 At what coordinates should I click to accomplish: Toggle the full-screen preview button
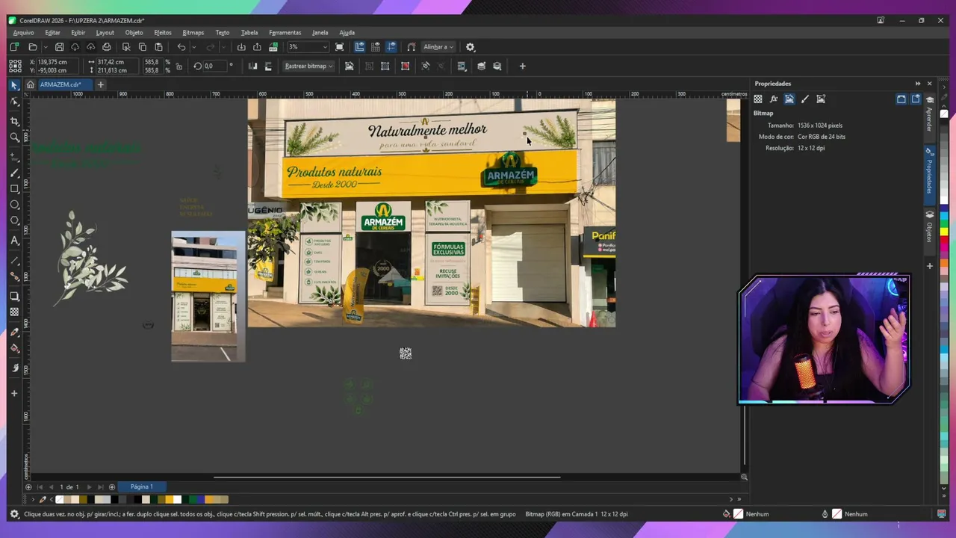tap(340, 47)
